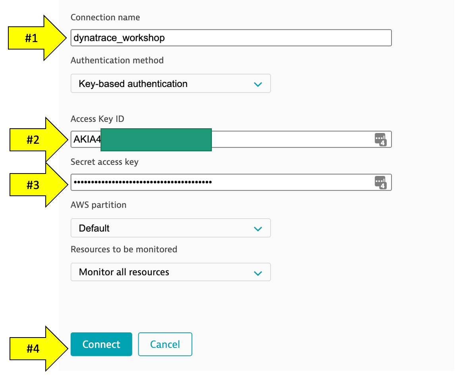This screenshot has width=461, height=386.
Task: Open the AWS partition Default dropdown
Action: [x=170, y=228]
